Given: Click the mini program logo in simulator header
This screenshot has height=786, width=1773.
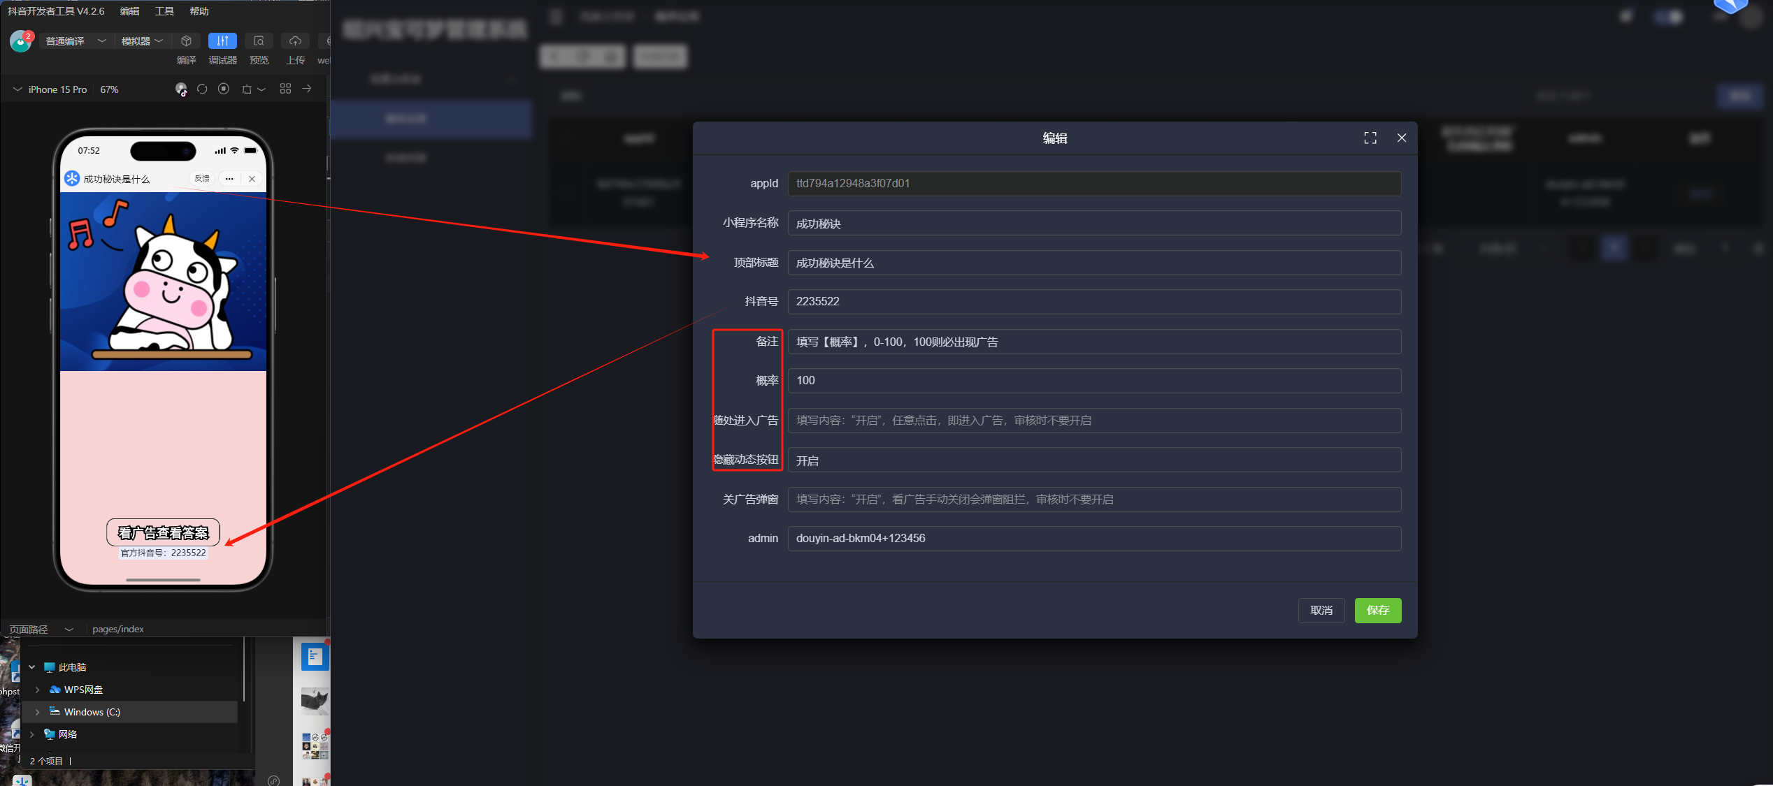Looking at the screenshot, I should (72, 179).
